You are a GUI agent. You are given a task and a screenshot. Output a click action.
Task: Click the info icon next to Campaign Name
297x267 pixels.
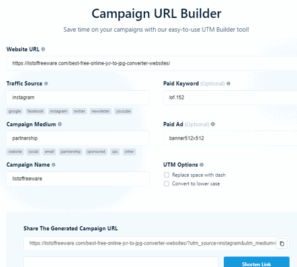coord(53,165)
